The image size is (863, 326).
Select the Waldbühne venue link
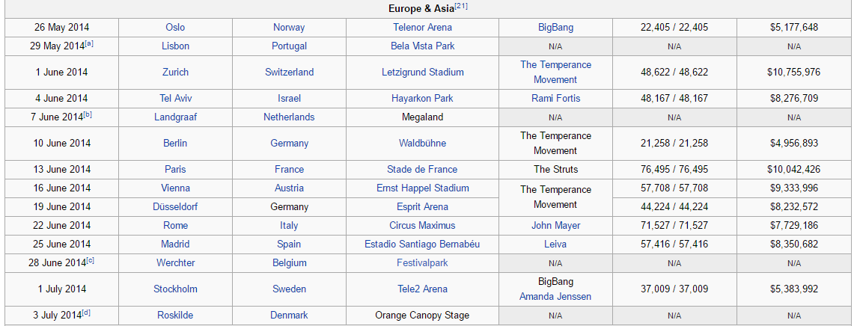click(422, 143)
